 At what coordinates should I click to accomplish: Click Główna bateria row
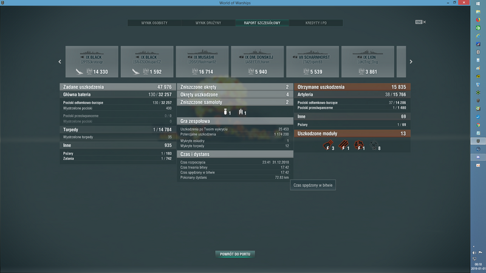pos(118,95)
